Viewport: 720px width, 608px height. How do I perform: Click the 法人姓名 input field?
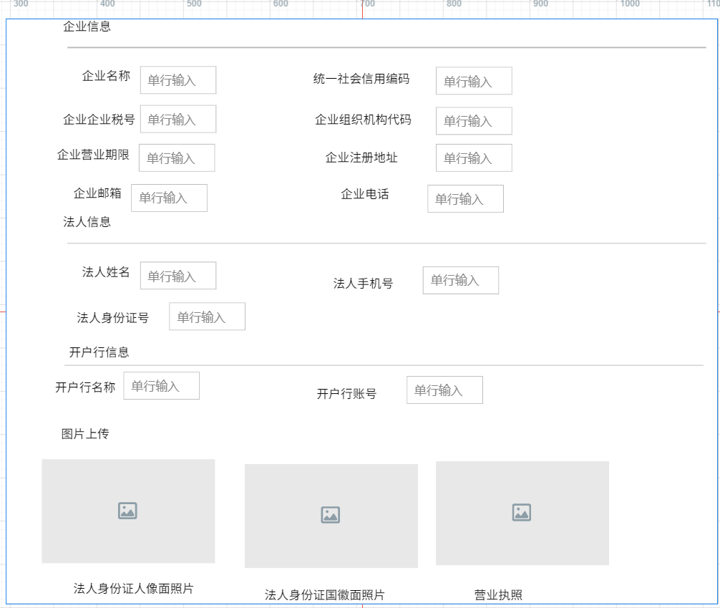coord(178,275)
